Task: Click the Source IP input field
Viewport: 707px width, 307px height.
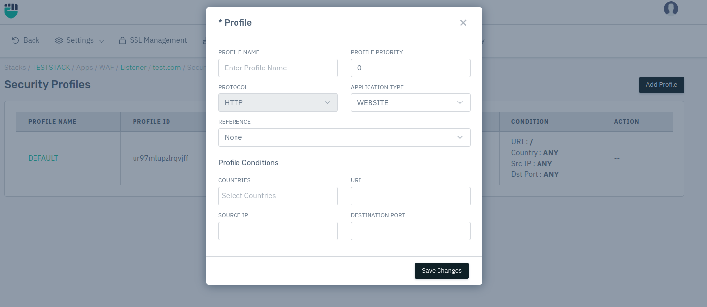Action: click(x=278, y=231)
